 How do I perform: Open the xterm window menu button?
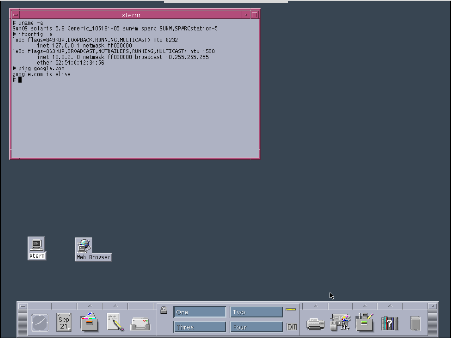pyautogui.click(x=16, y=15)
